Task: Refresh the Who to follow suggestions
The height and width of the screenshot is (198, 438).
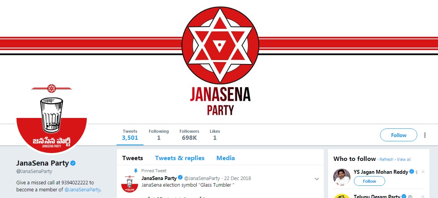Action: [x=386, y=159]
